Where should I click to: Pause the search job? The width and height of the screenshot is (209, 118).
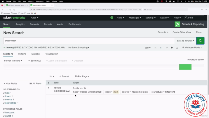pos(155,48)
